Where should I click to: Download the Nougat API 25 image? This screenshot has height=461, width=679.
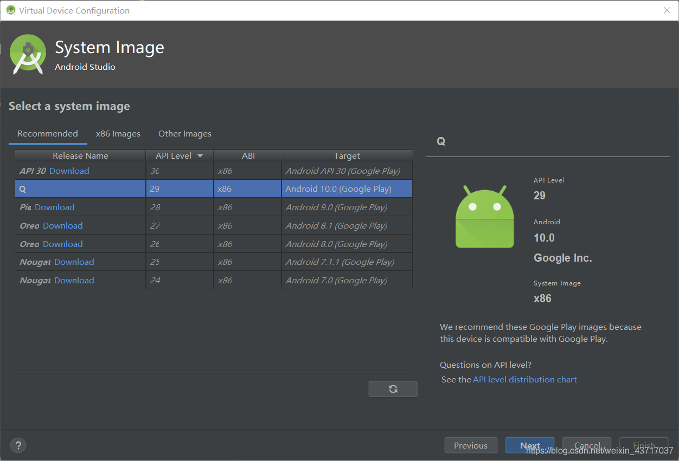pos(74,262)
